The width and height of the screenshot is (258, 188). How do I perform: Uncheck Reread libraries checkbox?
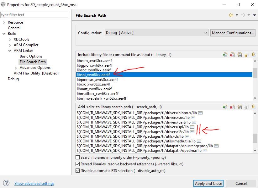(77, 164)
